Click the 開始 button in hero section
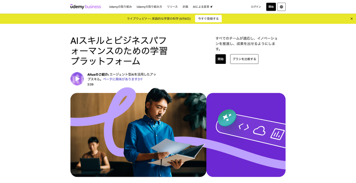 coord(220,59)
